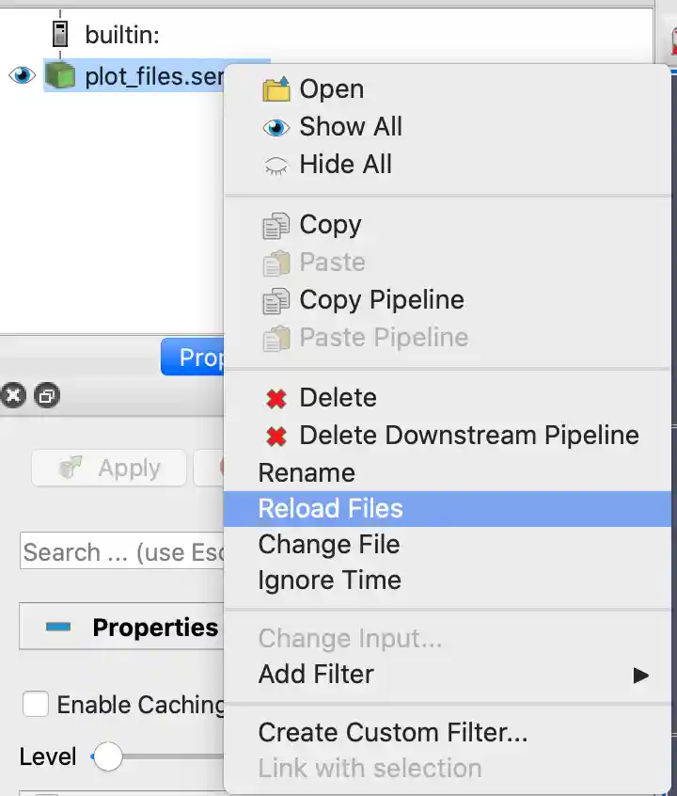The width and height of the screenshot is (677, 796).
Task: Click the Hide All closed-eye icon
Action: [276, 166]
